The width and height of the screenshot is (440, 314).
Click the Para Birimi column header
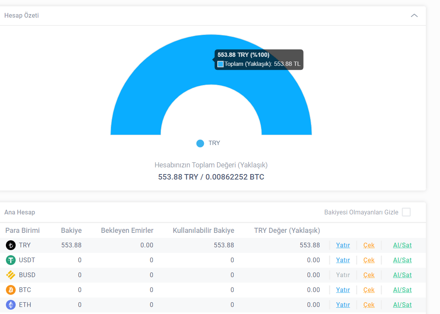tap(22, 231)
